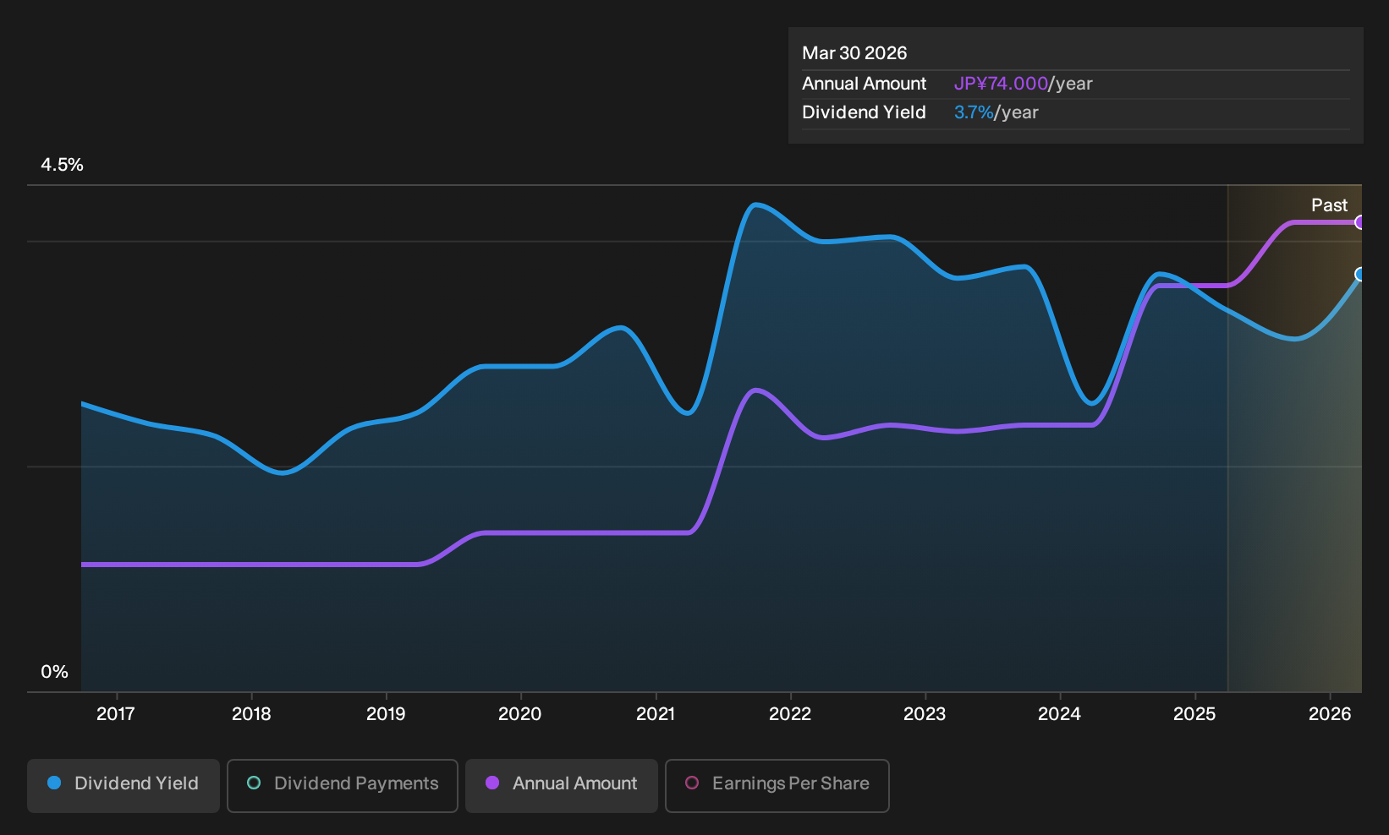Click the 4.5% y-axis label
1389x835 pixels.
pos(62,165)
